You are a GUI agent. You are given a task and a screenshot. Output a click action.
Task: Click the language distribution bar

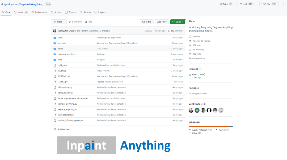coord(211,126)
